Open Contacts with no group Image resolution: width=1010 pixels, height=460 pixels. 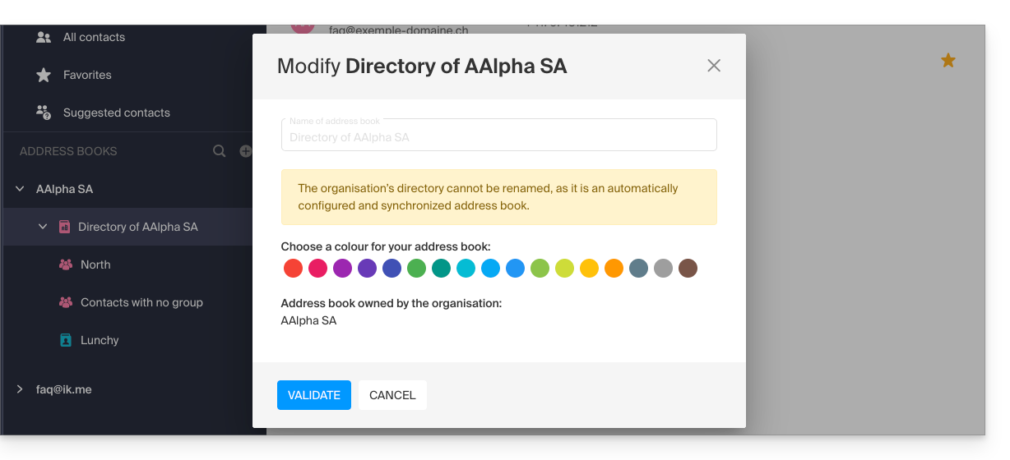[141, 302]
